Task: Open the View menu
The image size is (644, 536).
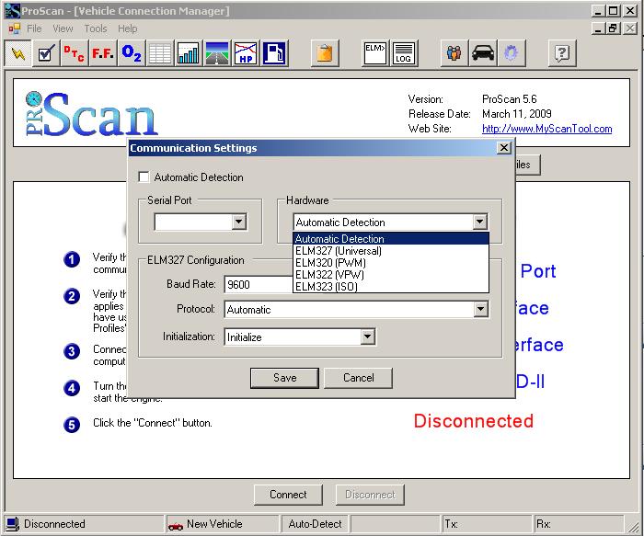Action: coord(63,29)
